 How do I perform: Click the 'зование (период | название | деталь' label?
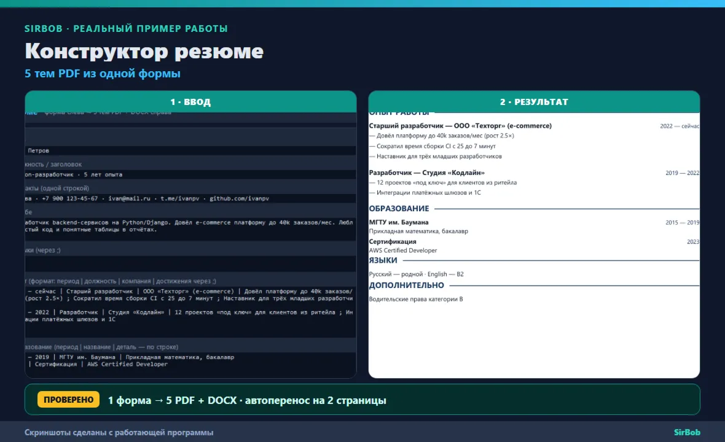[x=102, y=347]
